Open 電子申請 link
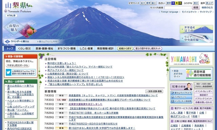Viewport: 217px width, 130px height. pyautogui.click(x=191, y=113)
